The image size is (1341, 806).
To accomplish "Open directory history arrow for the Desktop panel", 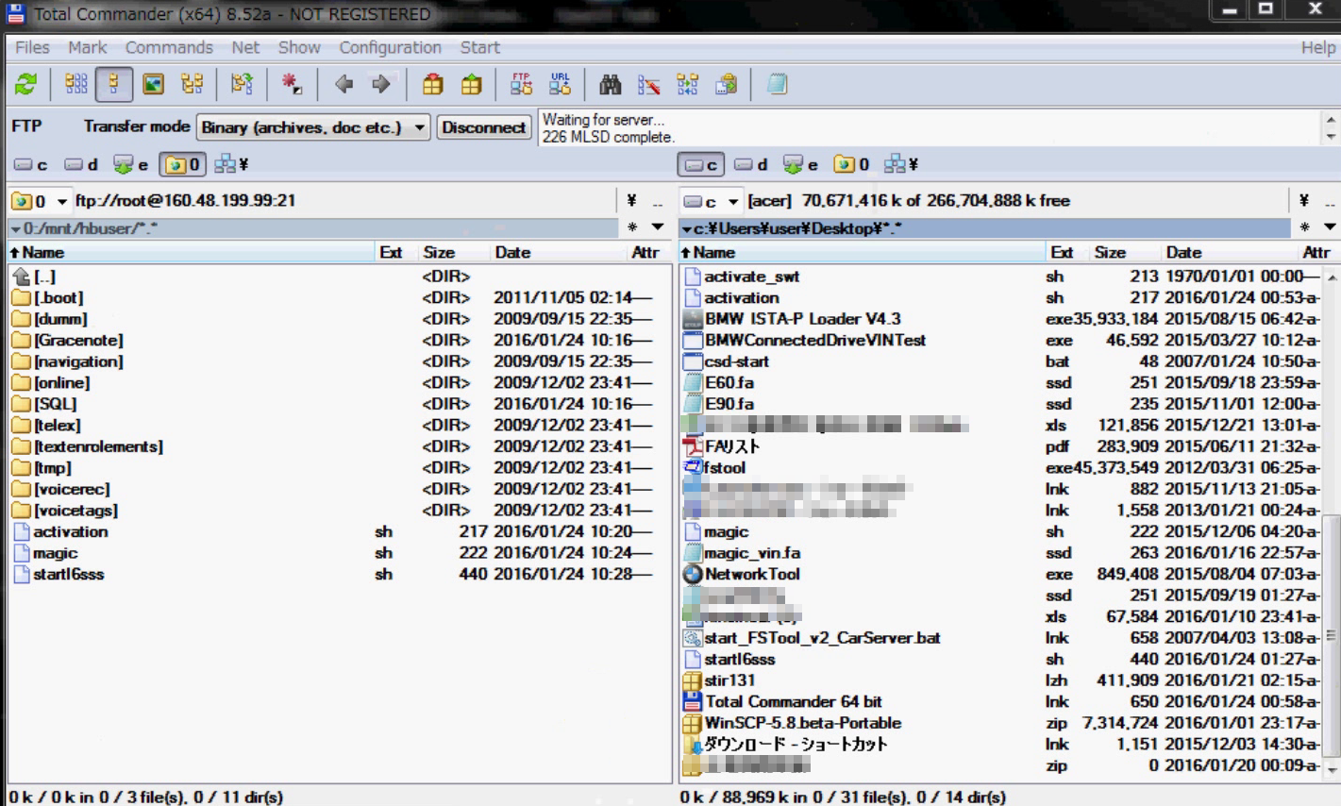I will 1329,227.
